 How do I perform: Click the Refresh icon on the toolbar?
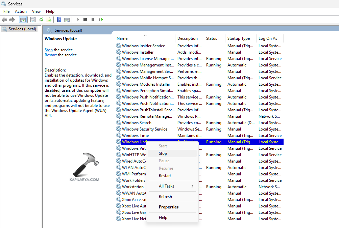pos(41,20)
